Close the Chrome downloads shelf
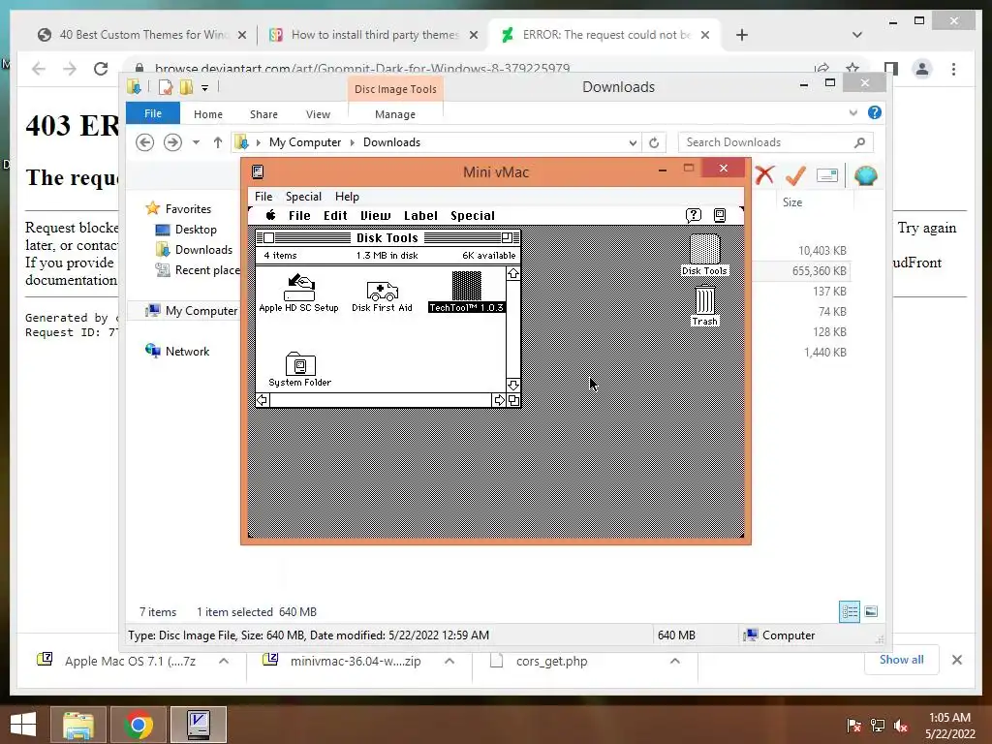Image resolution: width=992 pixels, height=744 pixels. tap(956, 660)
